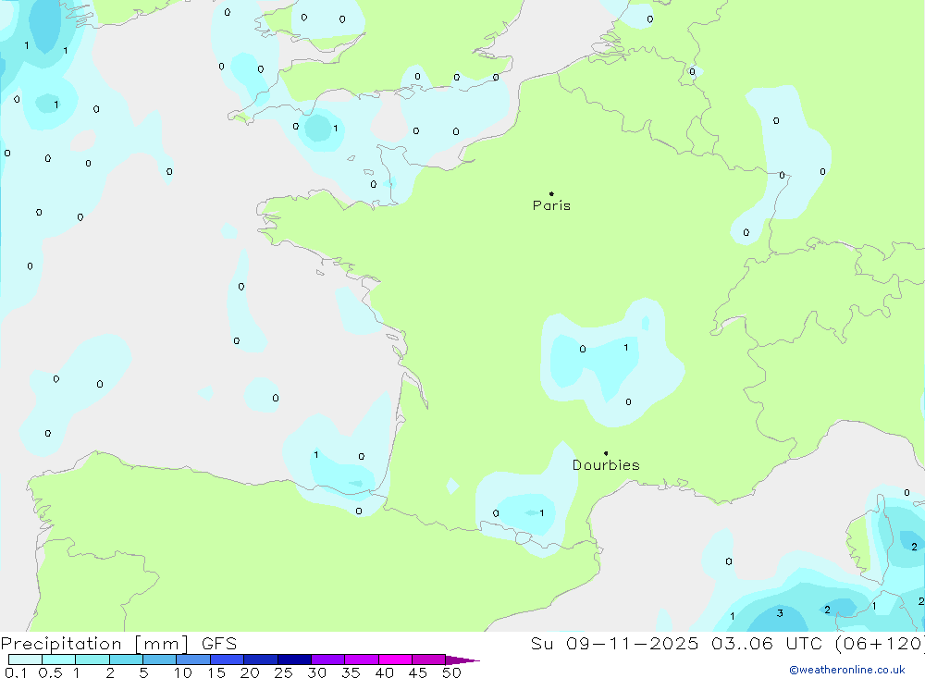Click the Dourbies location dot marker
The height and width of the screenshot is (678, 925).
click(x=606, y=453)
